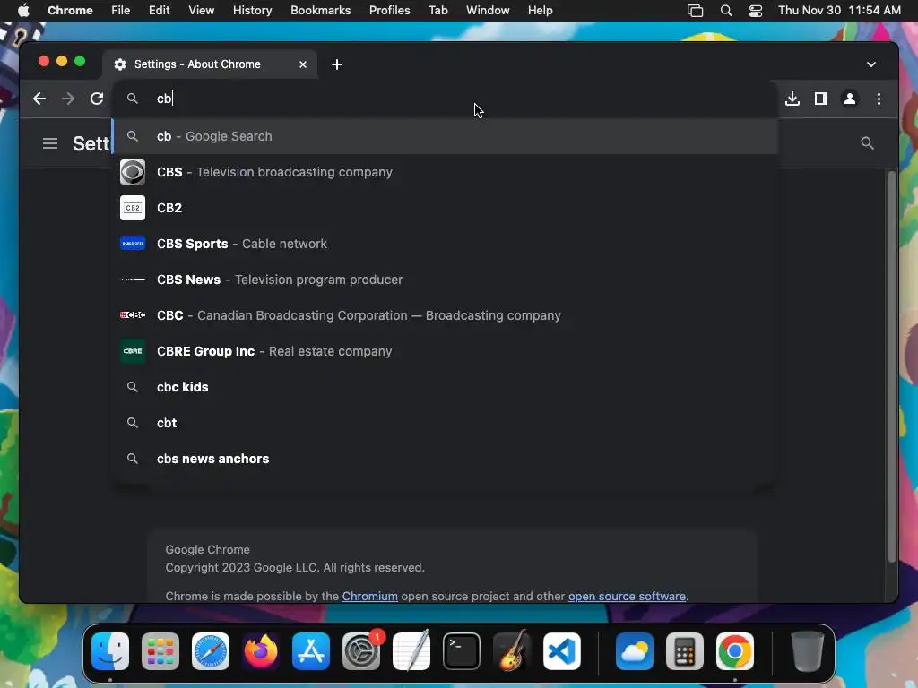Open Calculator from the Dock
This screenshot has width=918, height=688.
point(684,651)
